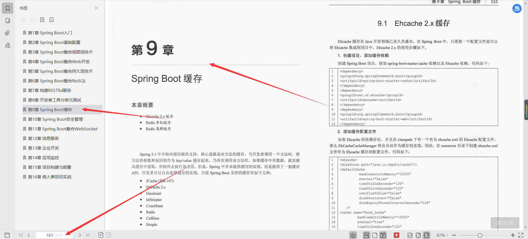The image size is (528, 239).
Task: Click the blue floating assistant icon
Action: point(517,9)
